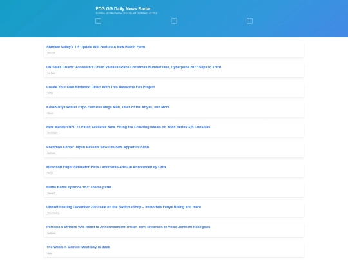Open The Week in Games headline
Screen dimensions: 348x261
point(78,247)
